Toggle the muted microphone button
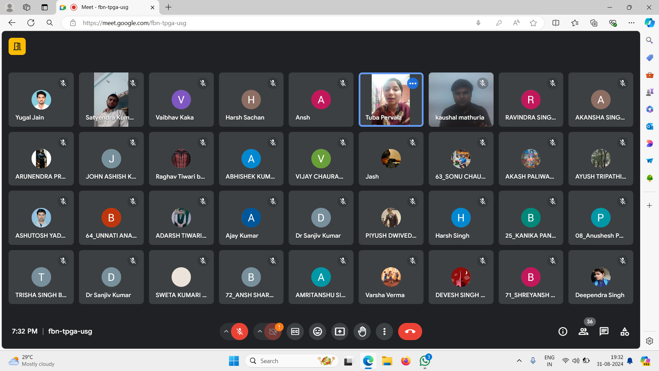The height and width of the screenshot is (371, 659). pyautogui.click(x=240, y=331)
